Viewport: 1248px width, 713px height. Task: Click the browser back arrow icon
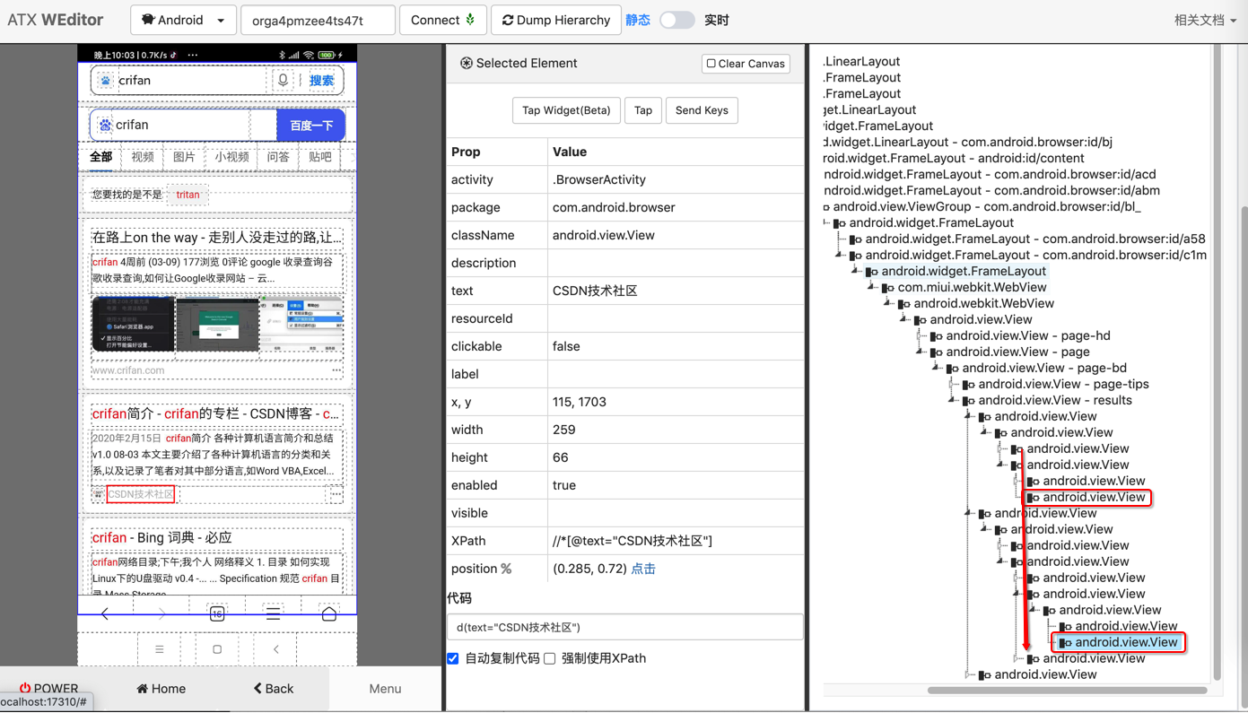[105, 614]
